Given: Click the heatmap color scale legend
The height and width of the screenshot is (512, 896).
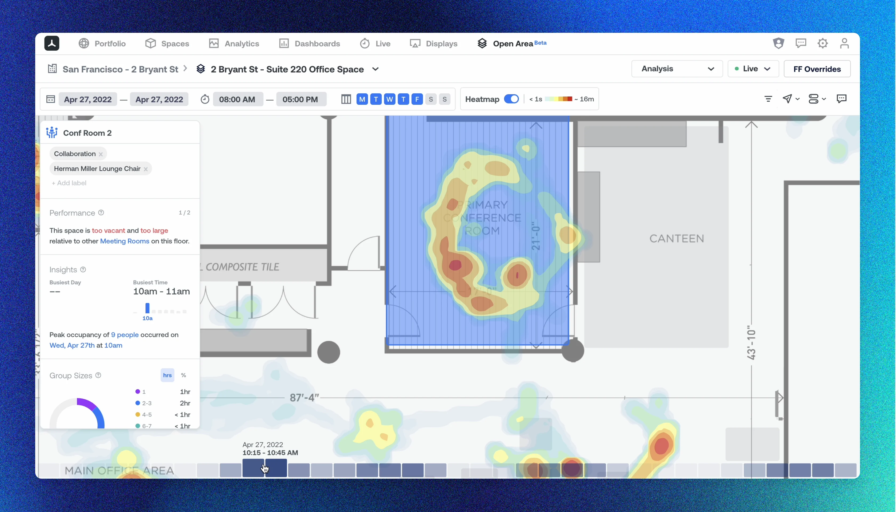Looking at the screenshot, I should [x=558, y=99].
